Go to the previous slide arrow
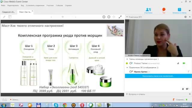 pyautogui.click(x=51, y=17)
